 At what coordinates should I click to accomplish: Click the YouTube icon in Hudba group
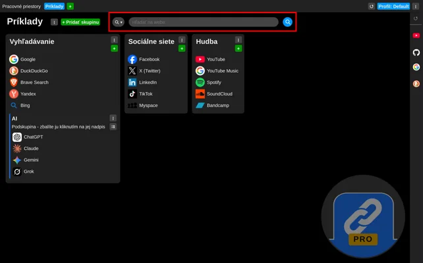(x=200, y=59)
